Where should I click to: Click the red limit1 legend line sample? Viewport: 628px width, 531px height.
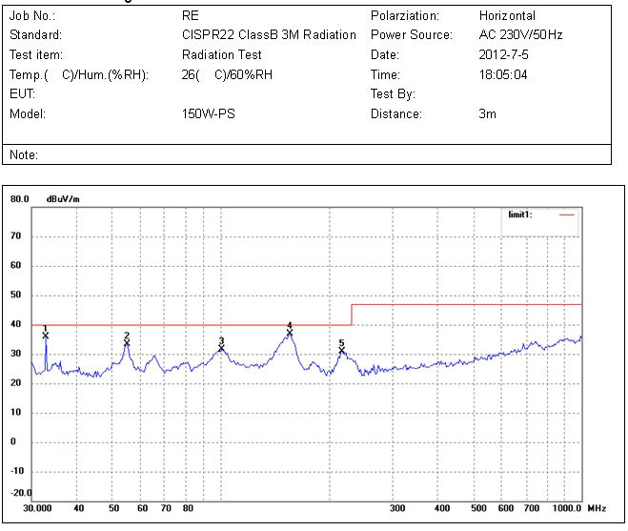567,214
